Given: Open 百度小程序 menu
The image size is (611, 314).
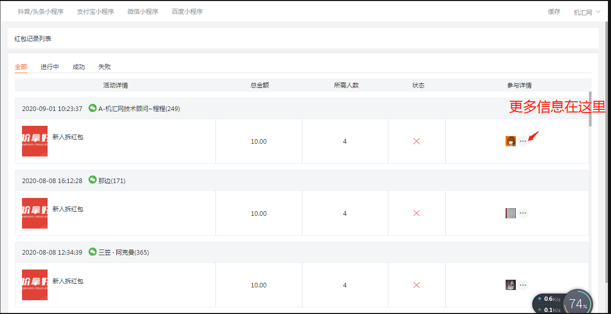Looking at the screenshot, I should 187,11.
